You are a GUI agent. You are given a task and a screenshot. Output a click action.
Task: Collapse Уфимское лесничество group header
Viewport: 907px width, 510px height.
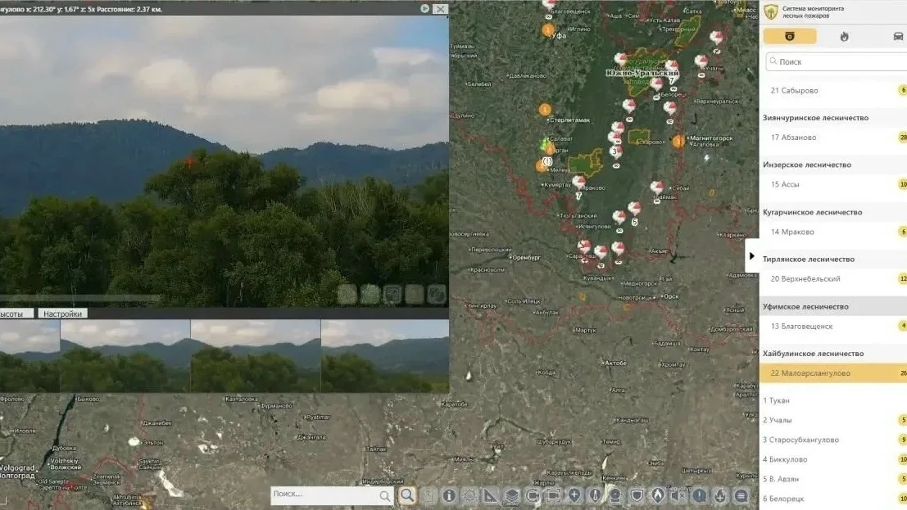(833, 306)
